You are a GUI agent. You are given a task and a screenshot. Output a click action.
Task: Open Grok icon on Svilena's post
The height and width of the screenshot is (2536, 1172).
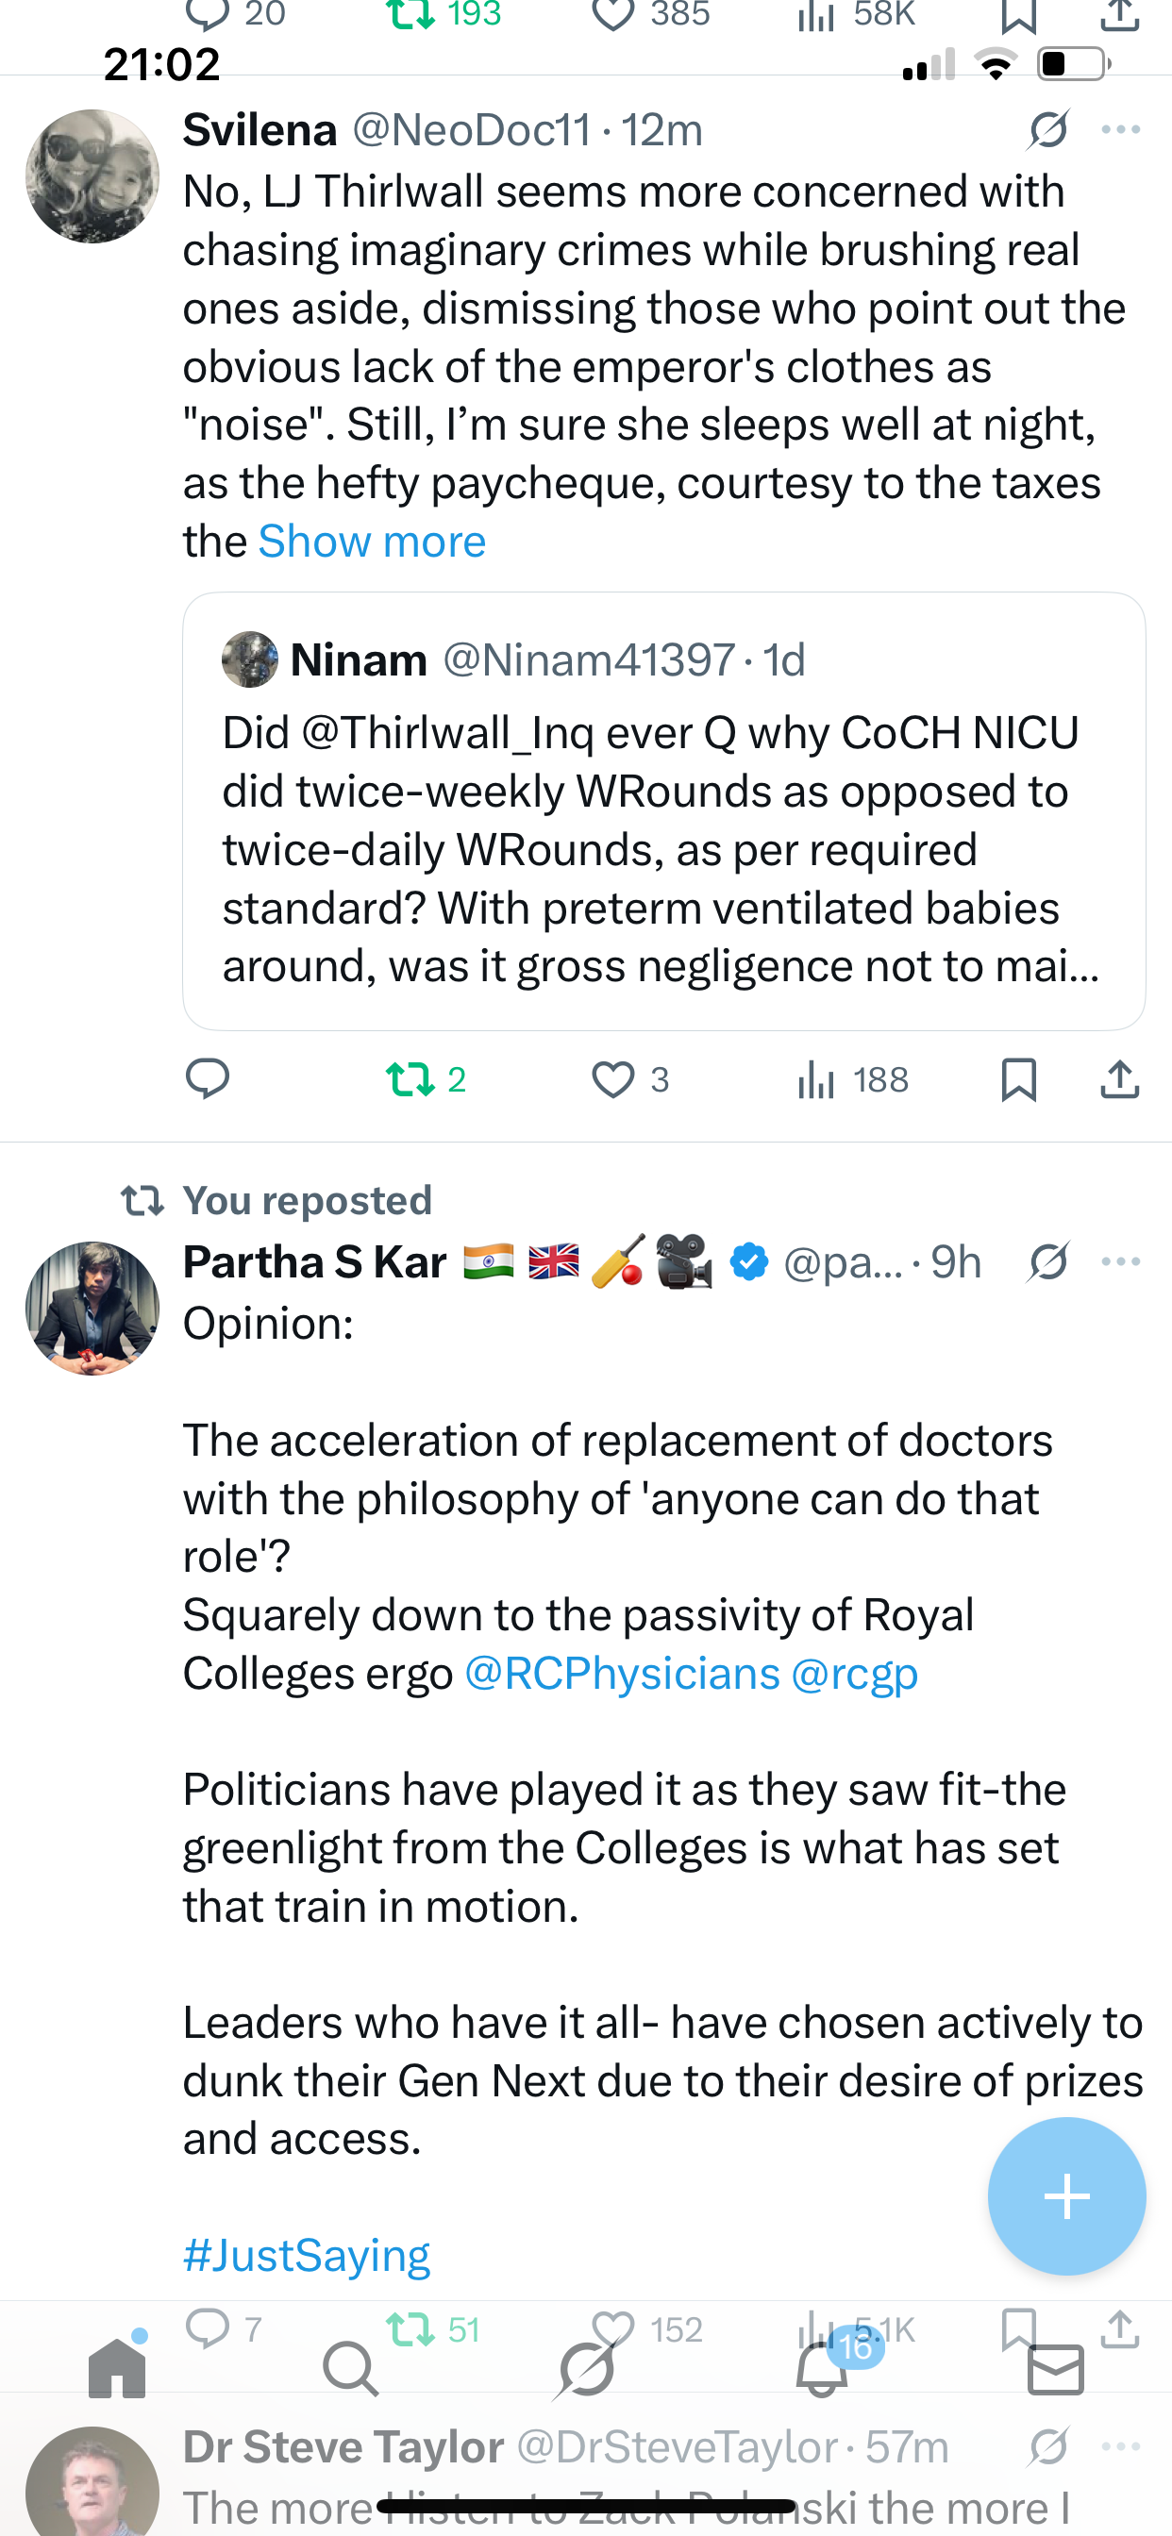[x=1047, y=130]
